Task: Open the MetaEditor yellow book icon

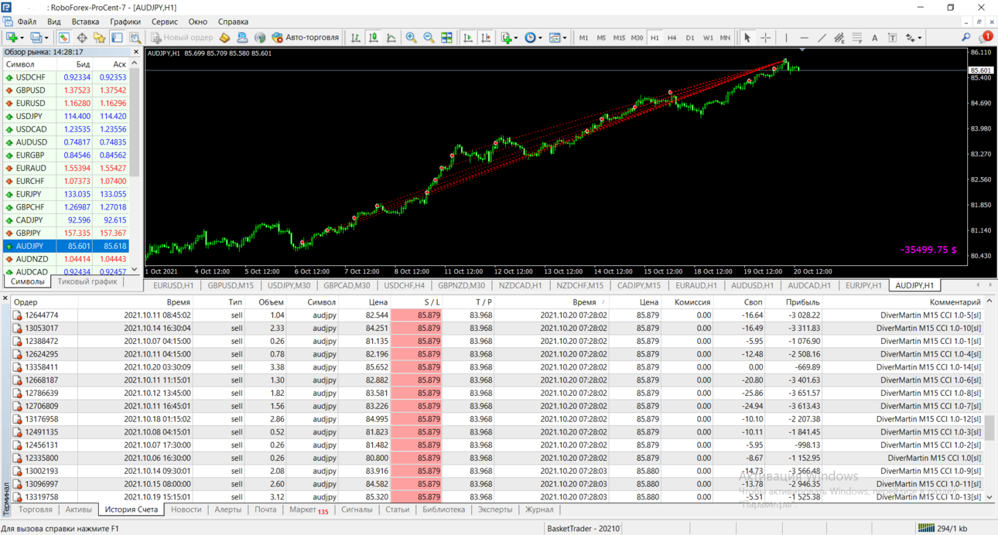Action: point(224,37)
